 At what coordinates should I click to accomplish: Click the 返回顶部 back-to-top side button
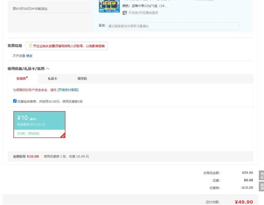(262, 187)
